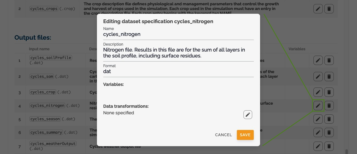Delete the cycles_season output row
Viewport: 357px width, 154px height.
[x=329, y=119]
